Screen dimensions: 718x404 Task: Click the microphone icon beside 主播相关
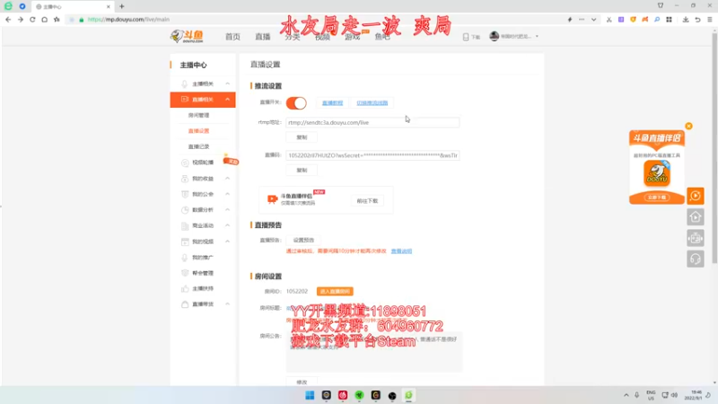point(185,83)
